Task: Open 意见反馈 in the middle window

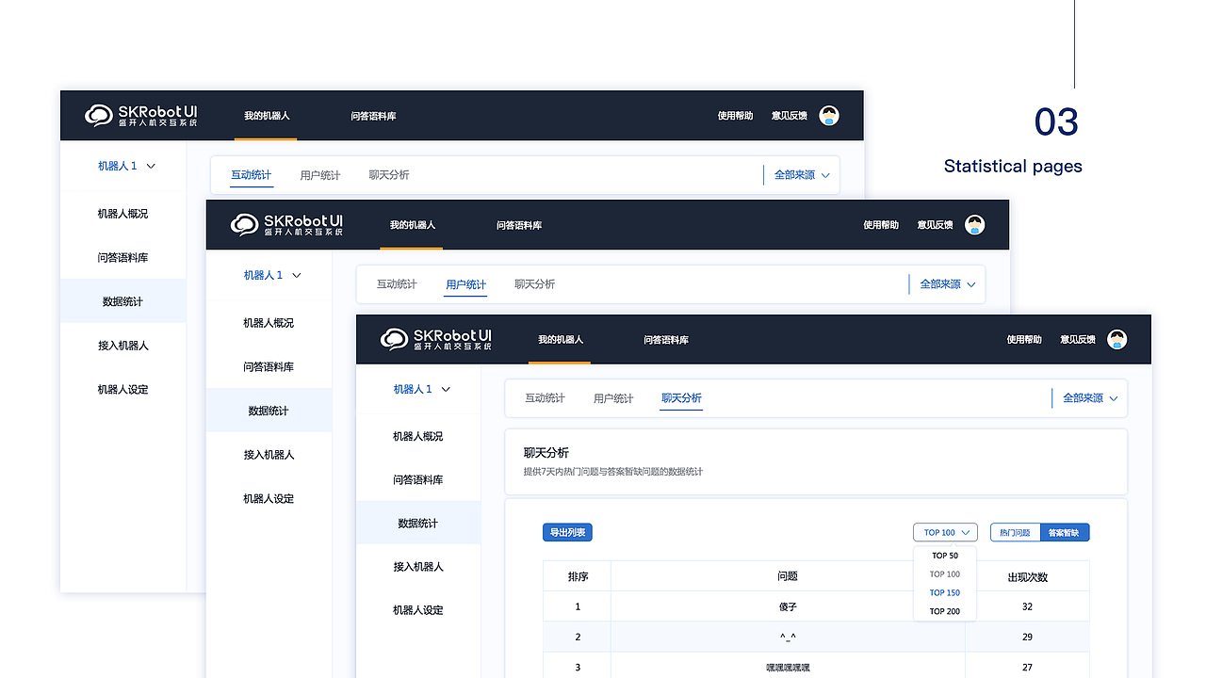Action: tap(936, 225)
